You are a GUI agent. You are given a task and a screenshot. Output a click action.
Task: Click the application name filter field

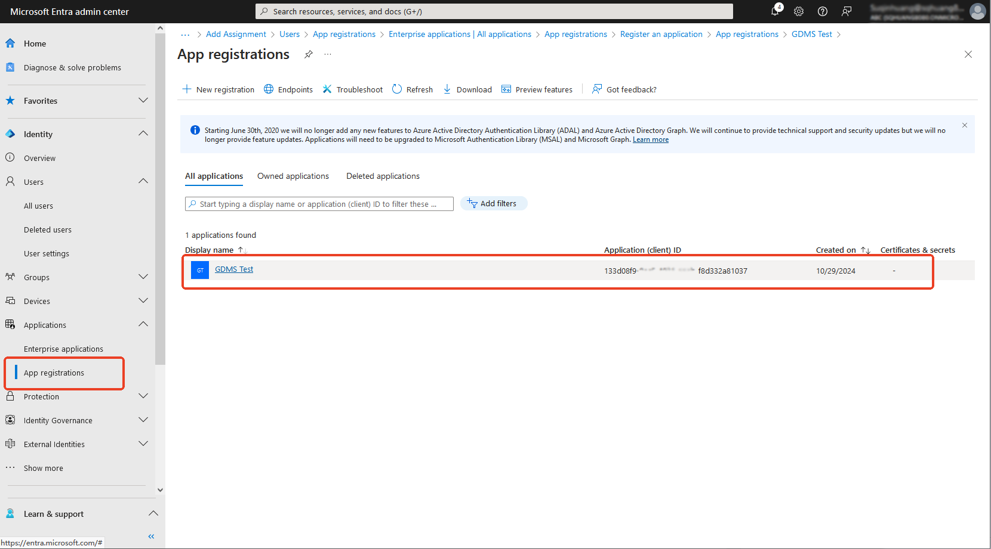(x=319, y=204)
